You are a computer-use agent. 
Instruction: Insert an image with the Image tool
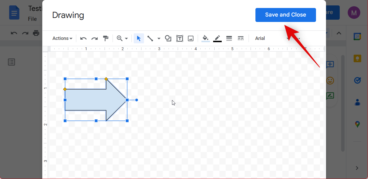click(191, 38)
